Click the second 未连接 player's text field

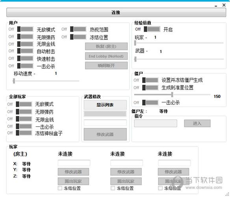tap(126, 163)
